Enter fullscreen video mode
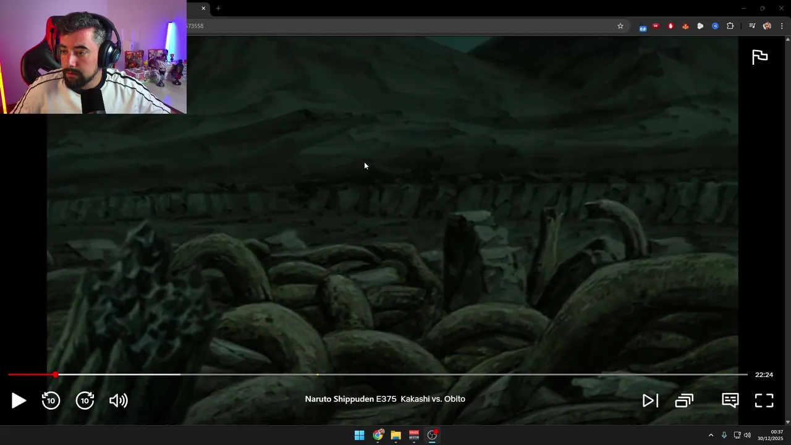The height and width of the screenshot is (445, 791). 764,400
